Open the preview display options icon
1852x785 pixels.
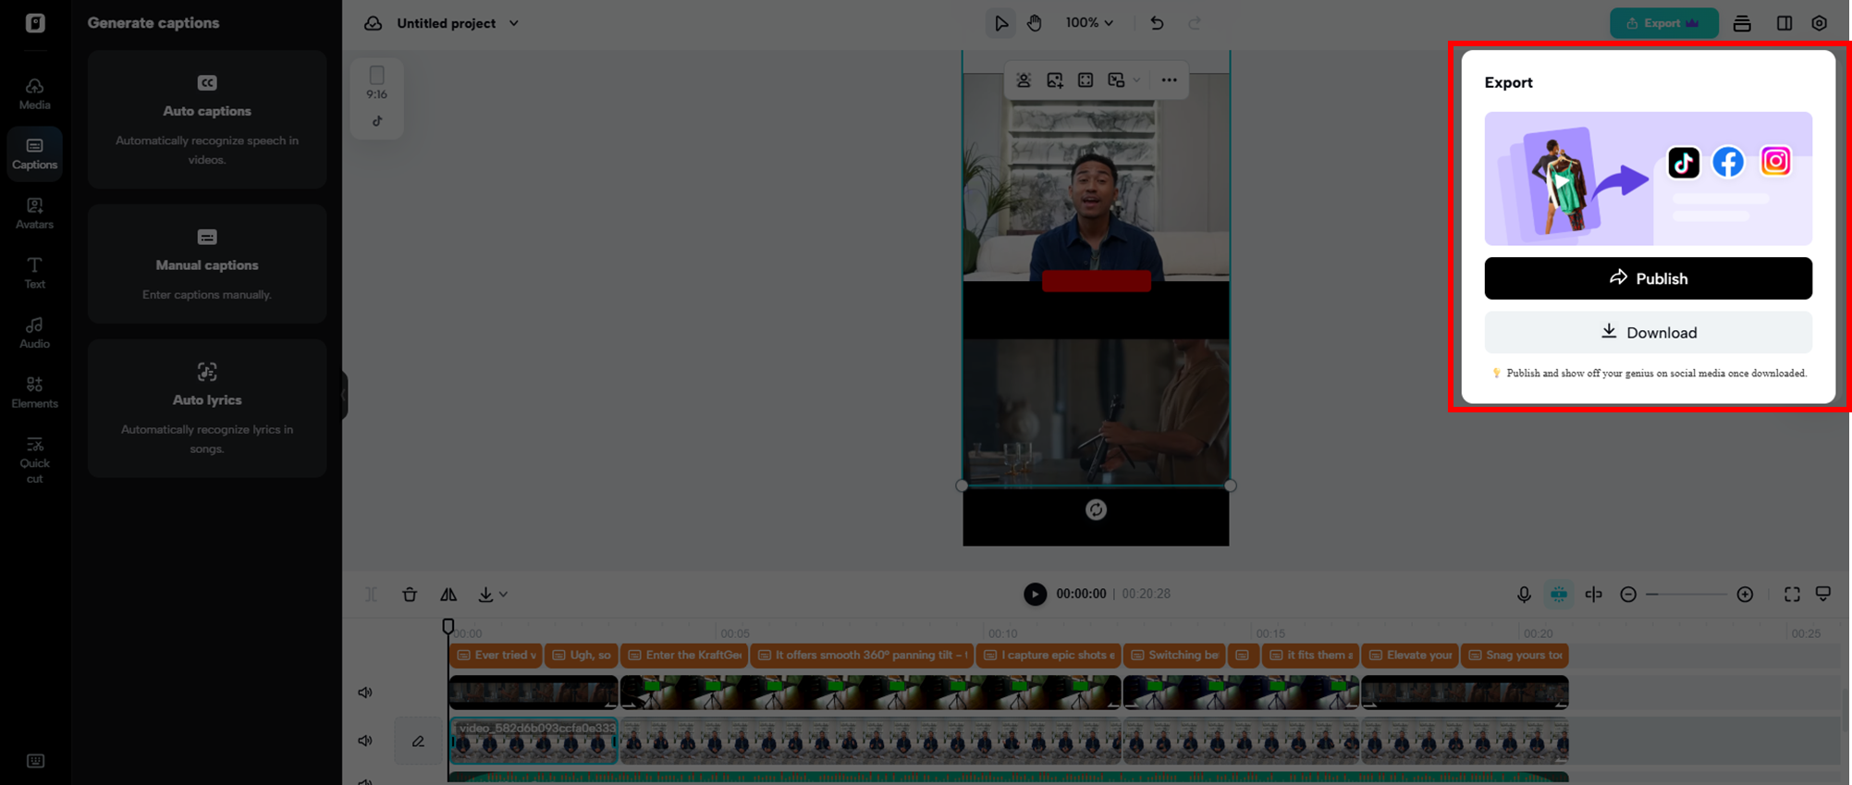(1823, 594)
